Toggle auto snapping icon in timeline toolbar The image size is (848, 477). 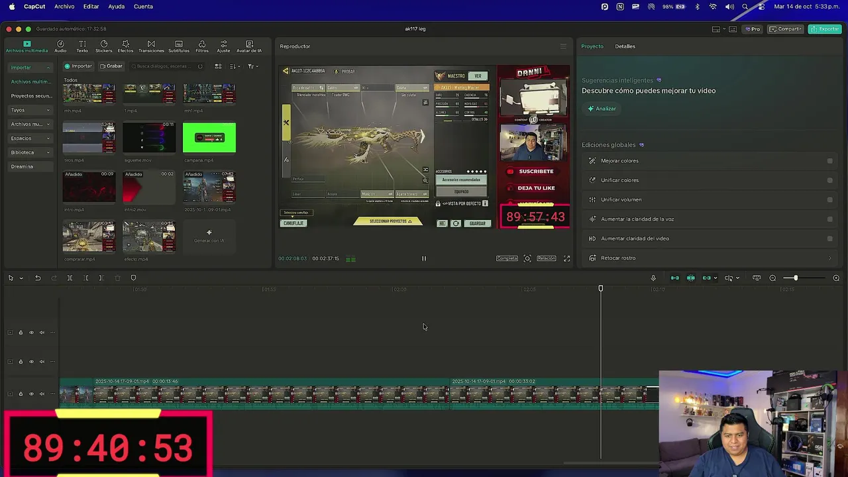[x=691, y=278]
